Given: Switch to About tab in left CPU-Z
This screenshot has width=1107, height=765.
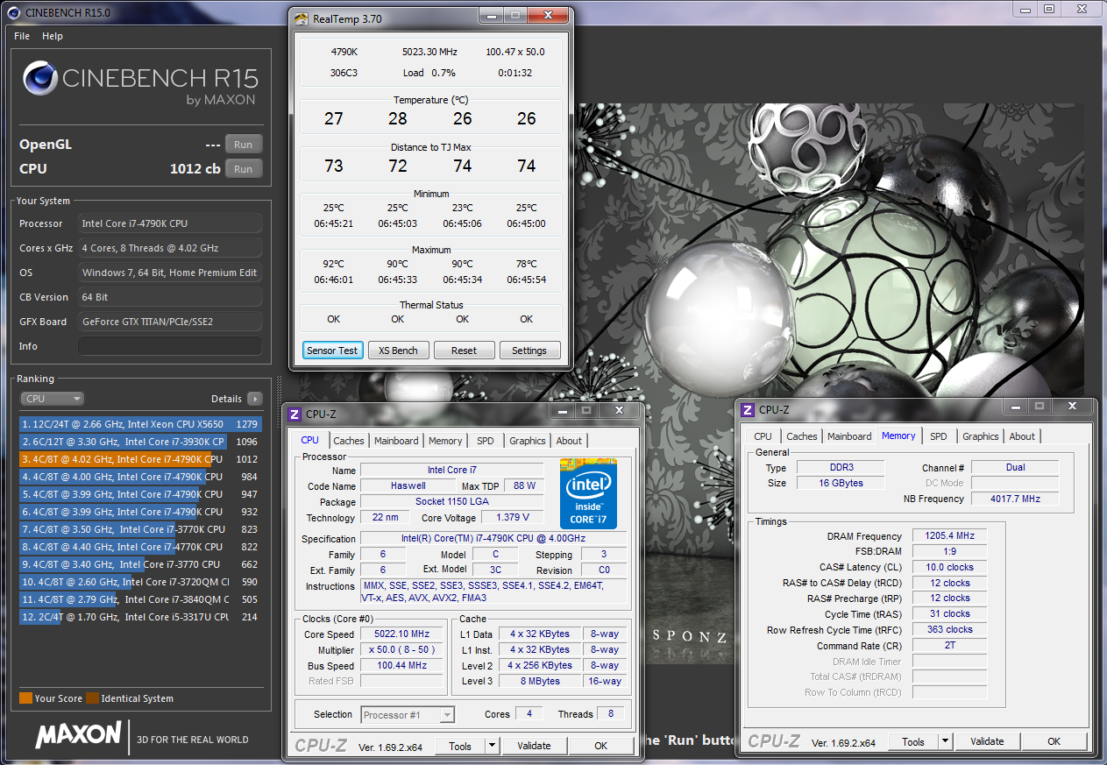Looking at the screenshot, I should (x=569, y=441).
